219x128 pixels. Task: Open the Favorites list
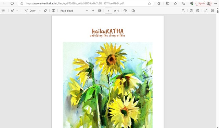(176, 3)
